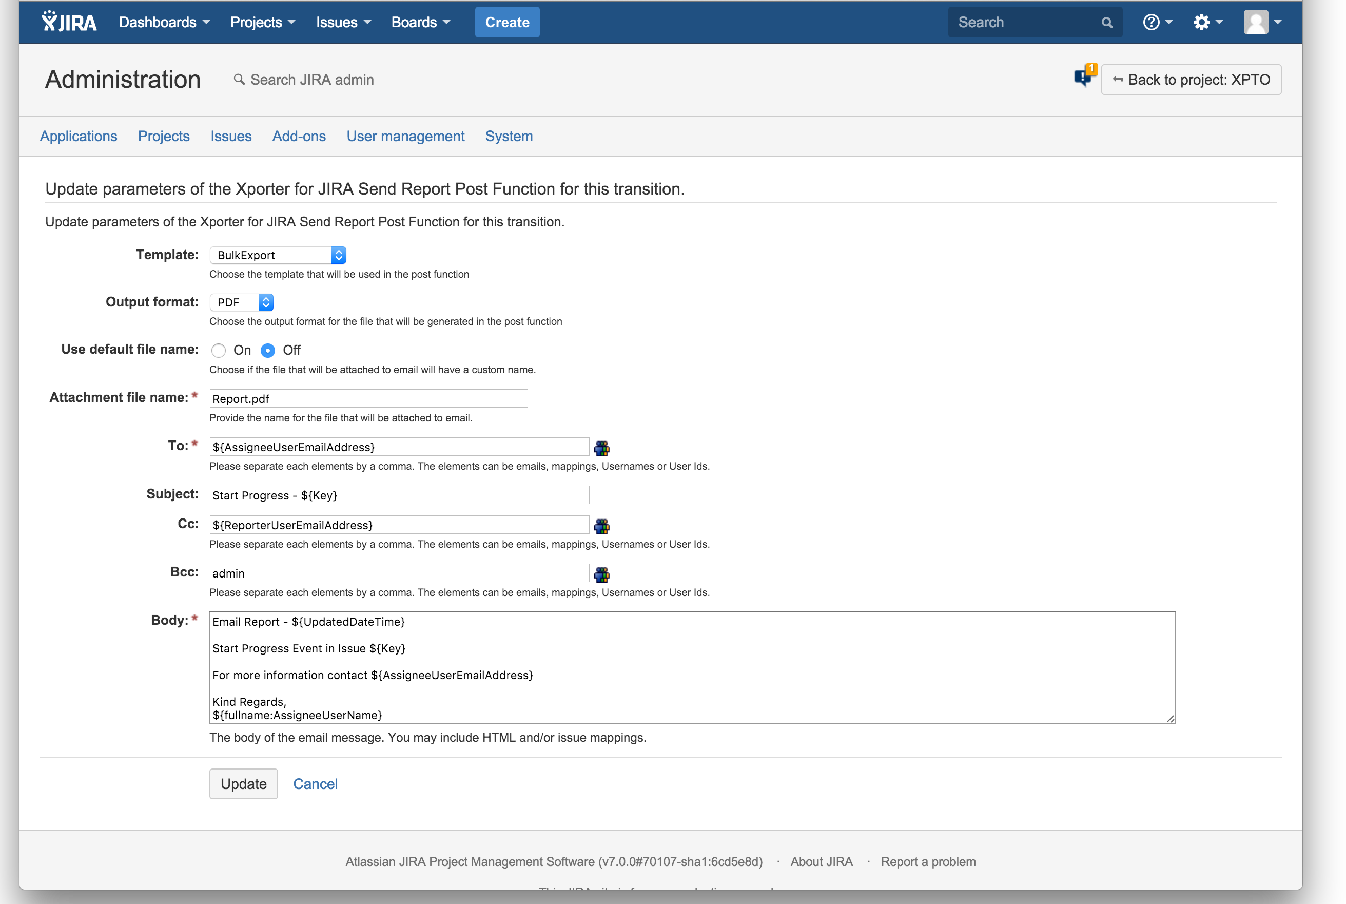Switch to the System admin tab
Image resolution: width=1346 pixels, height=904 pixels.
[x=508, y=136]
